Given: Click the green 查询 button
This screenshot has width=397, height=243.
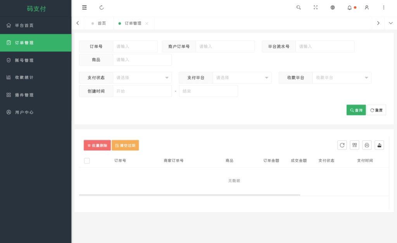Looking at the screenshot, I should point(356,110).
